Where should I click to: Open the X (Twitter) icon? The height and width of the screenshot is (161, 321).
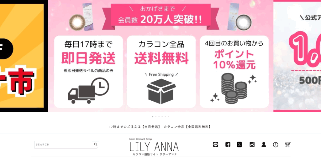click(239, 144)
